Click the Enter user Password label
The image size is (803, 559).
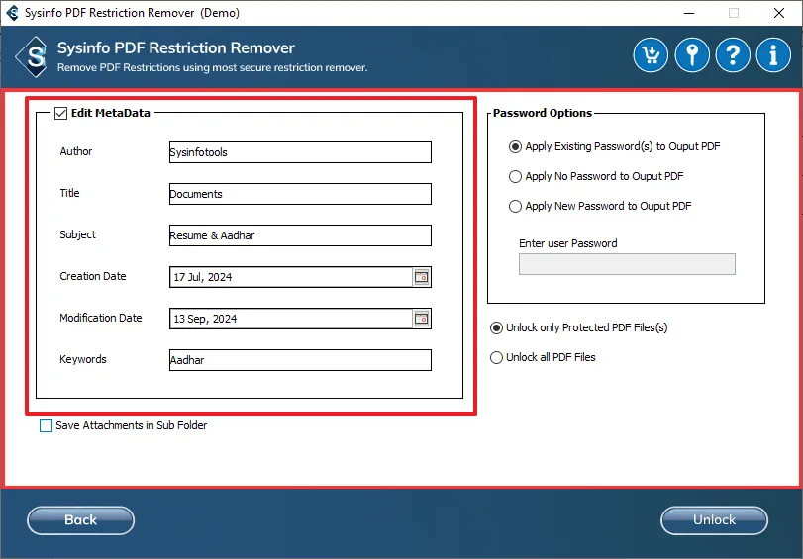pos(568,243)
